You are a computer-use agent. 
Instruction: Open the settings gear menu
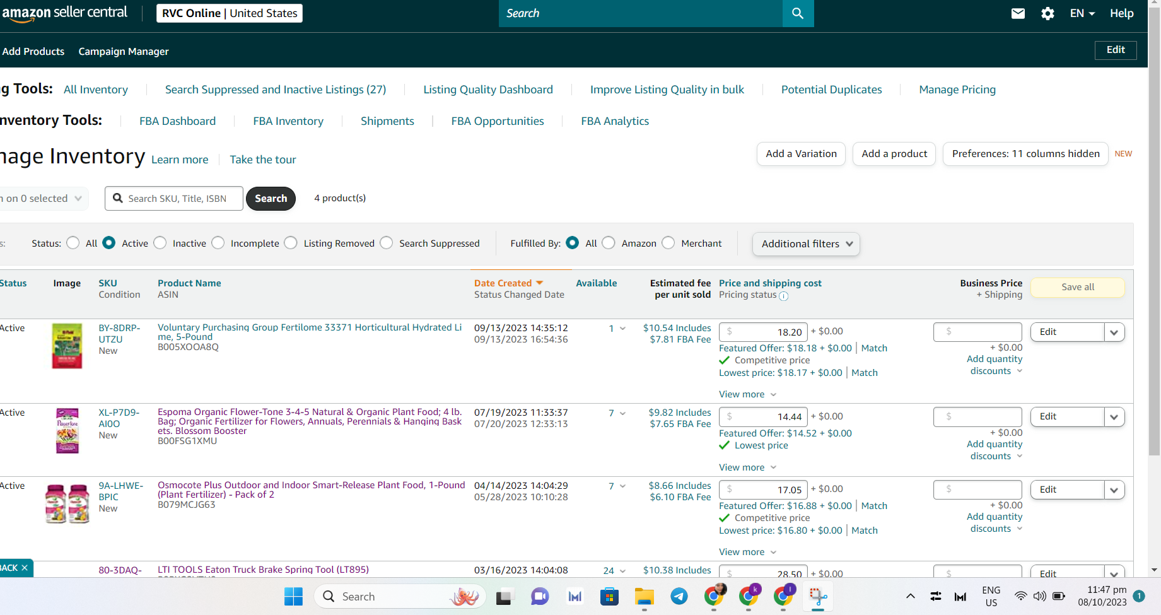pos(1047,13)
